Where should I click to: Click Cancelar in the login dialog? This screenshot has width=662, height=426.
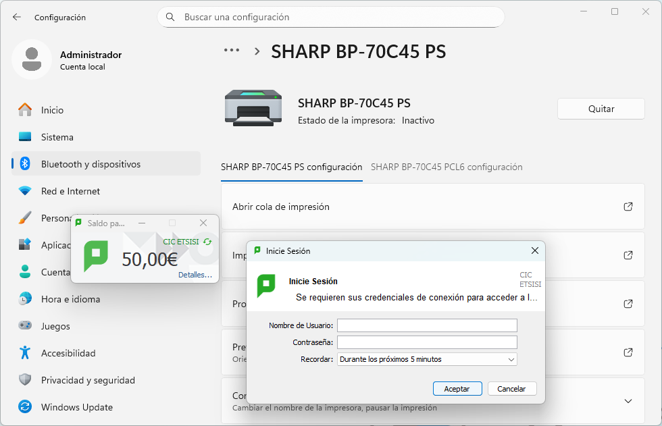tap(512, 388)
